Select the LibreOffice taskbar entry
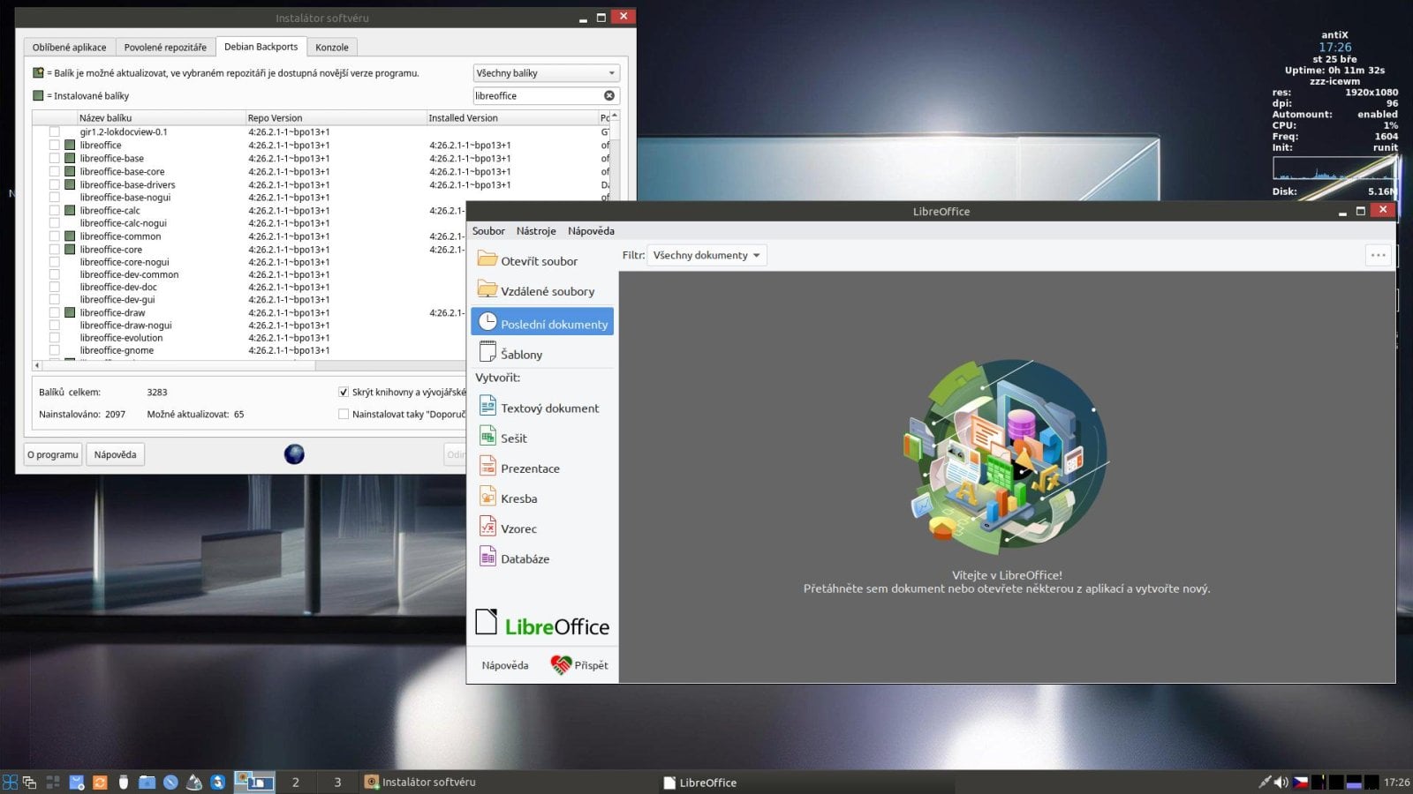Screen dimensions: 1413x794 pos(807,782)
